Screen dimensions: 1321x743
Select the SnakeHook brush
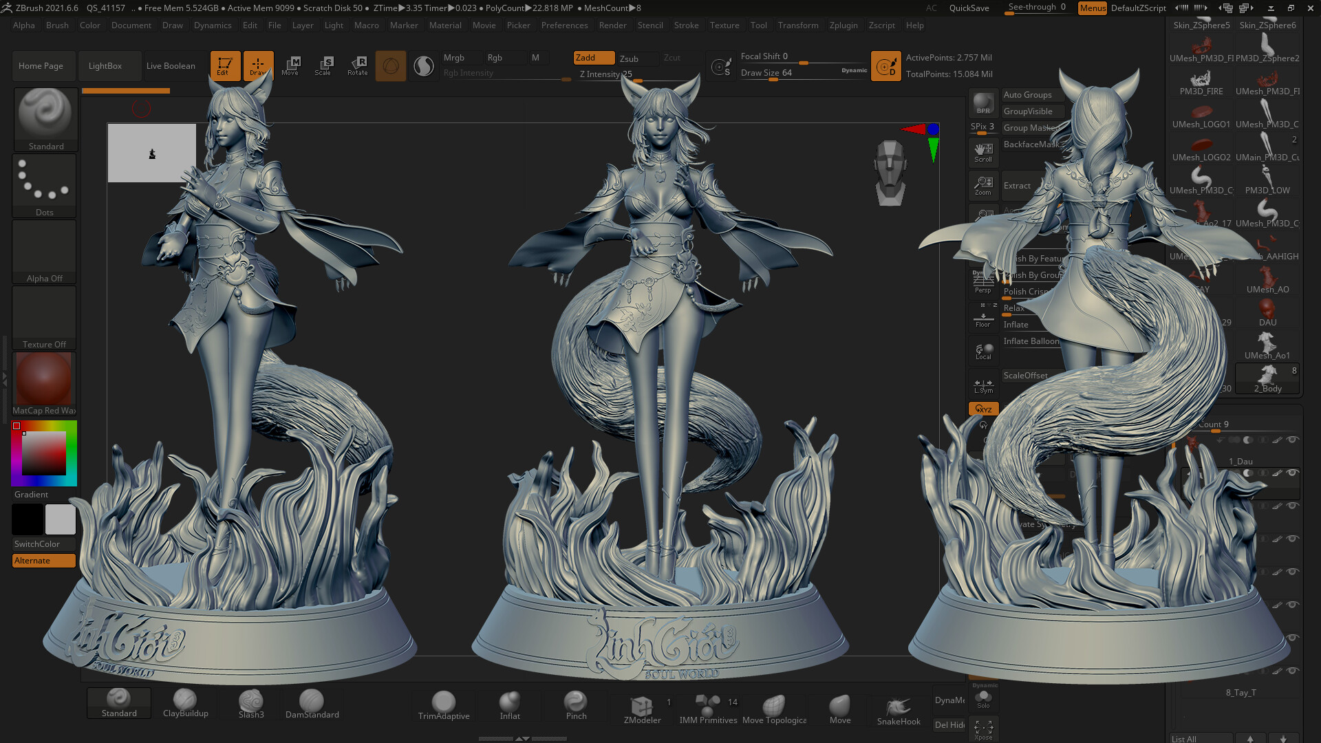click(x=898, y=703)
